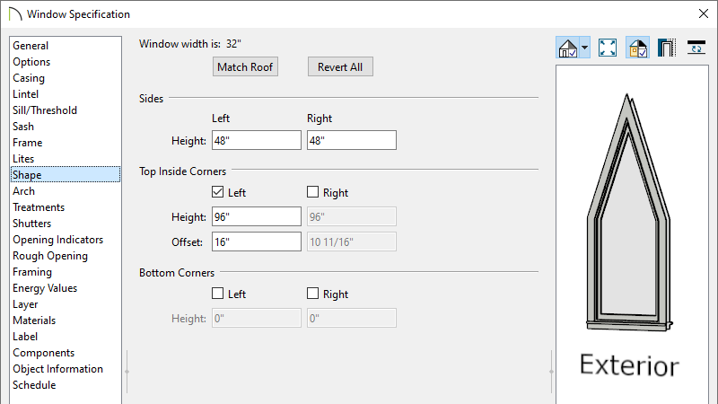Click the preview refresh toggle icon

[x=696, y=48]
